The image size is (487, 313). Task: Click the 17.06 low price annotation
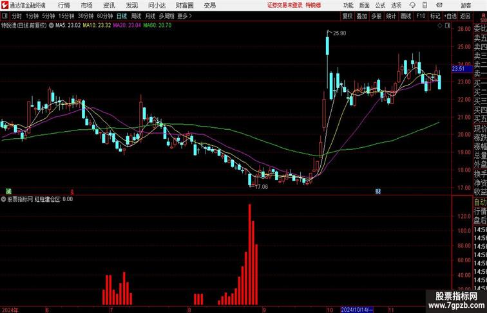[x=261, y=187]
